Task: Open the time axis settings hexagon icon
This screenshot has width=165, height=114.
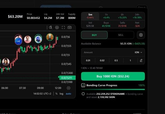Action: pos(68,88)
